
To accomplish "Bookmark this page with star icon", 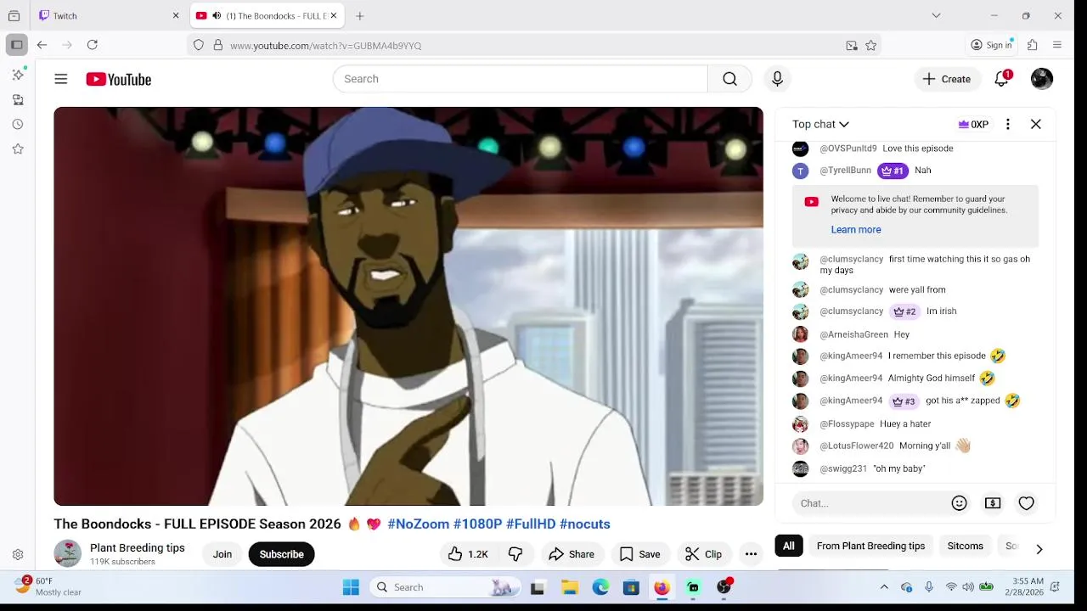I will (x=871, y=46).
